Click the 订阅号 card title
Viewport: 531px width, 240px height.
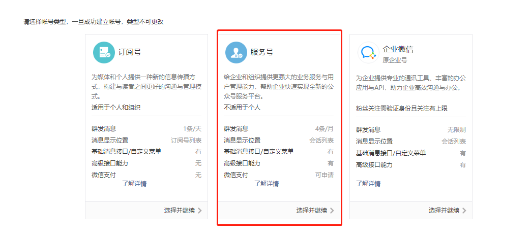tap(130, 52)
